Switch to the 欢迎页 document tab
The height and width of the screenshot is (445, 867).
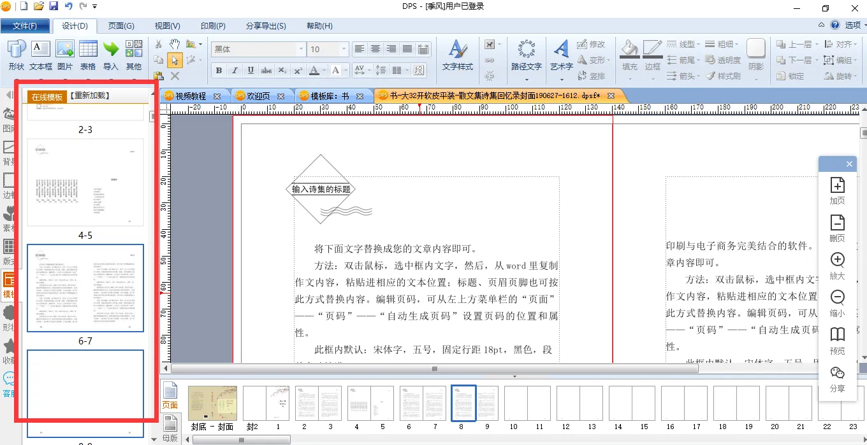click(x=258, y=96)
